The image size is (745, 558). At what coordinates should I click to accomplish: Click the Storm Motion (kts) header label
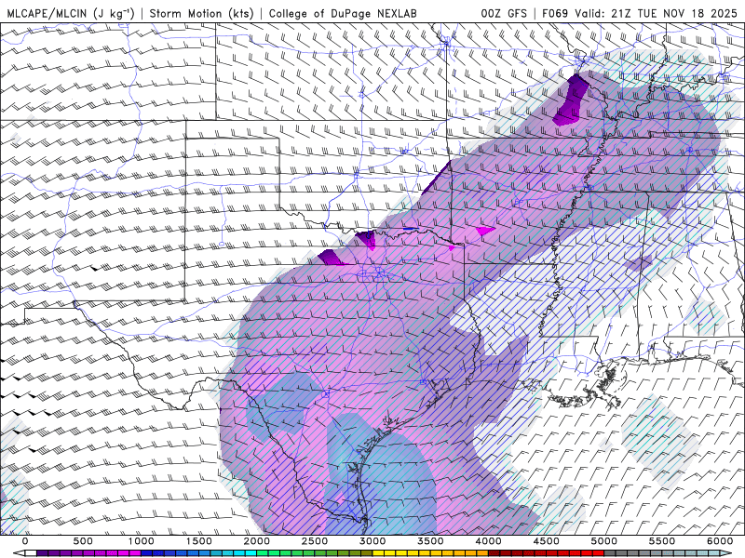click(201, 13)
